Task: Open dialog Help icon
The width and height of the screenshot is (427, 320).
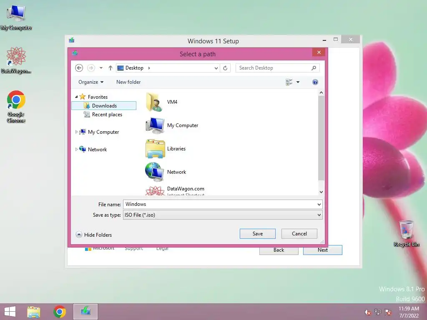Action: tap(315, 82)
